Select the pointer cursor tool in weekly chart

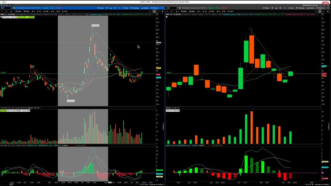(167, 11)
